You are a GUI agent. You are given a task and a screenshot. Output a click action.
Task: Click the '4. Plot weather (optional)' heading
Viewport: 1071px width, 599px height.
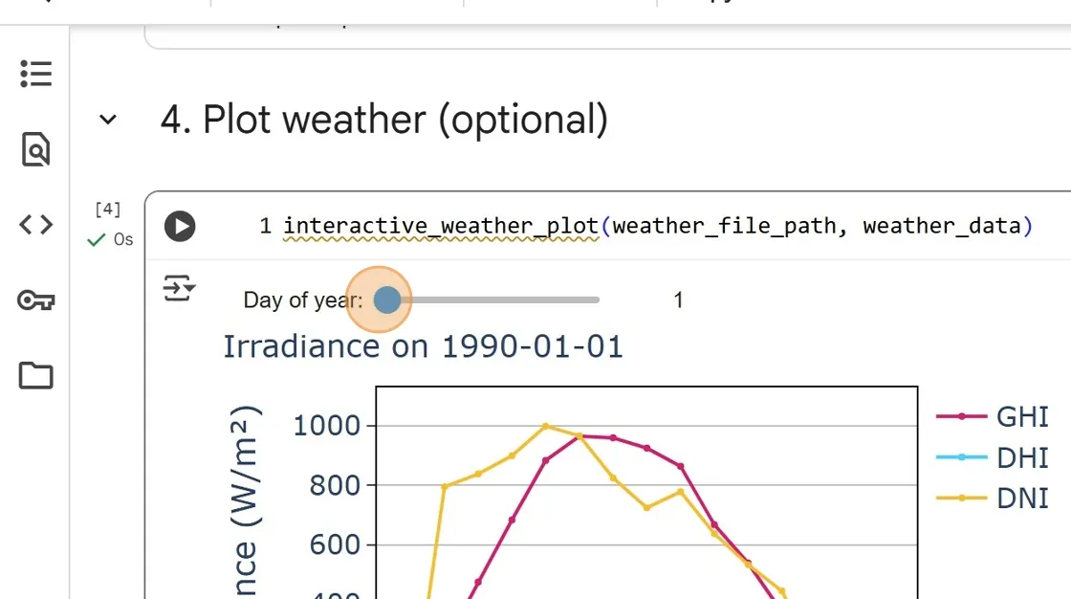point(383,120)
